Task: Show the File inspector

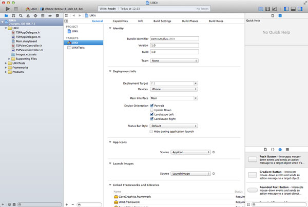Action: (x=273, y=16)
